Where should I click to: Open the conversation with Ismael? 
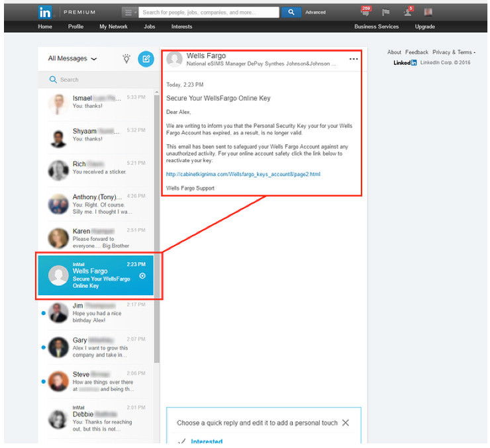tap(96, 105)
